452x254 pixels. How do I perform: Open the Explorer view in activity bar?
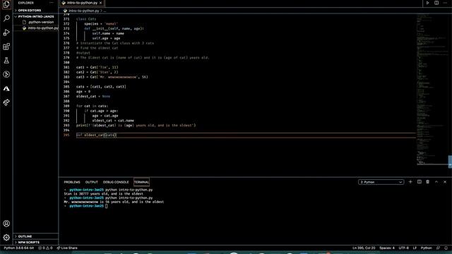6,4
